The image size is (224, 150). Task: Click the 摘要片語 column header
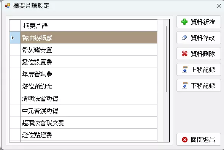89,25
